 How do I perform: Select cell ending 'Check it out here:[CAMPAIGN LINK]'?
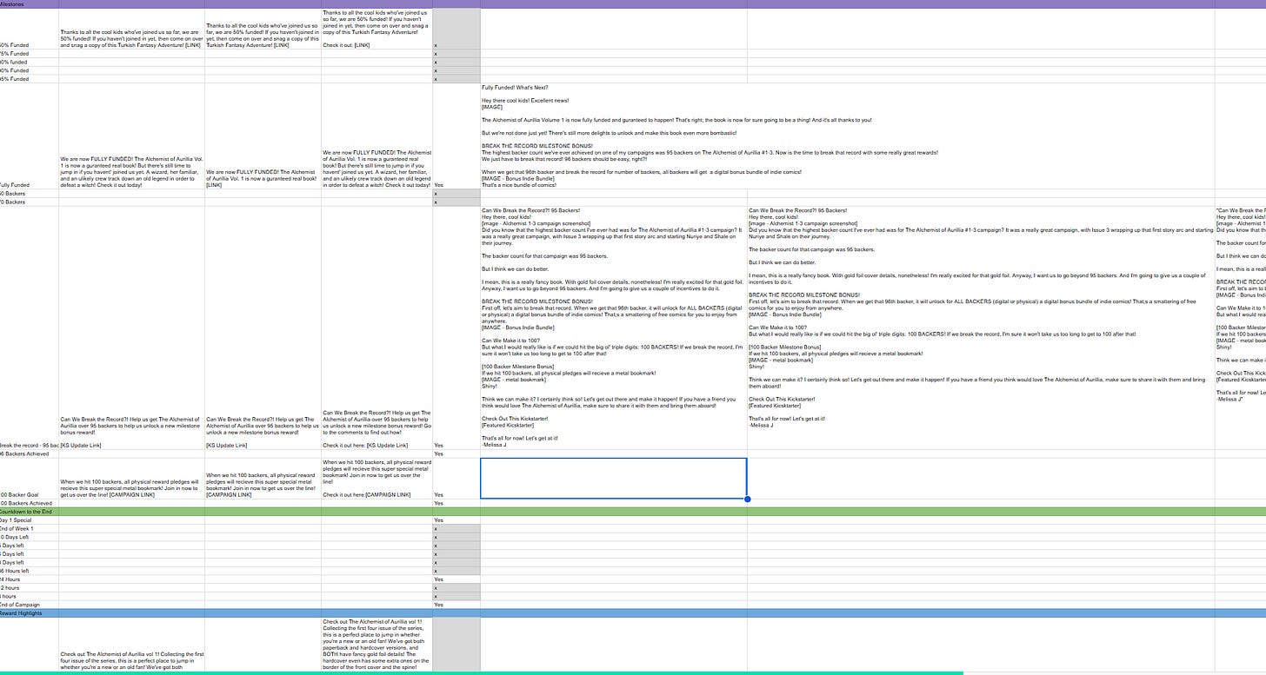376,479
